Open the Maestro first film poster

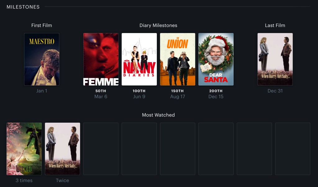(42, 59)
